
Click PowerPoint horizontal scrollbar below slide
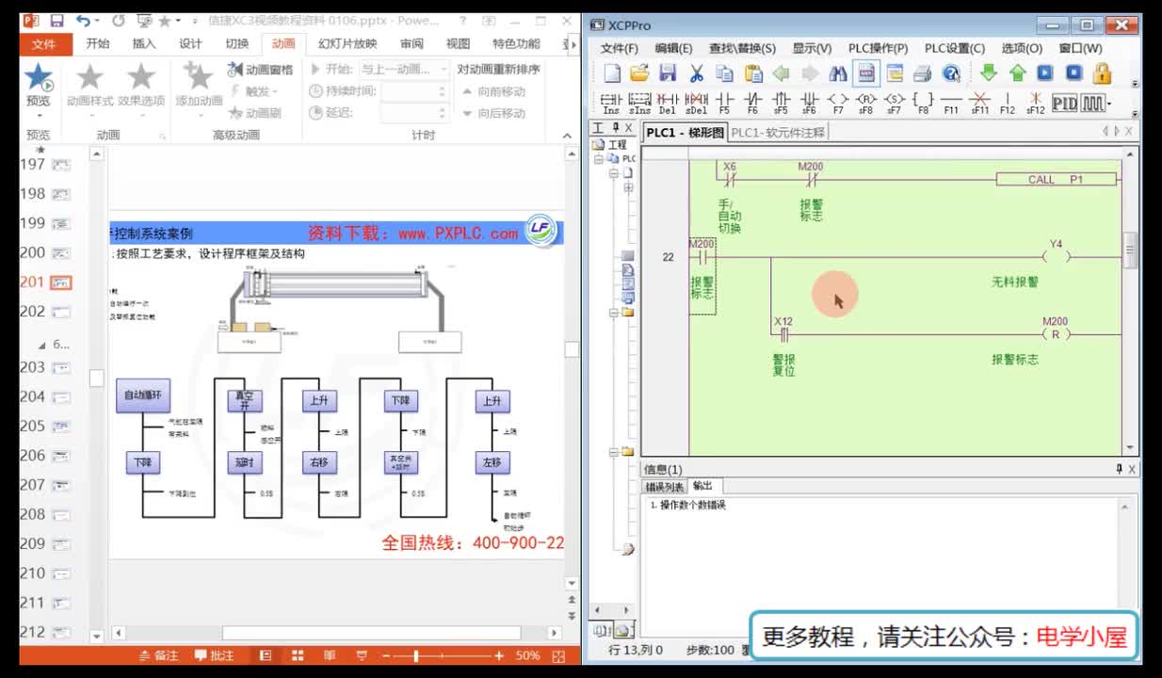click(x=371, y=633)
